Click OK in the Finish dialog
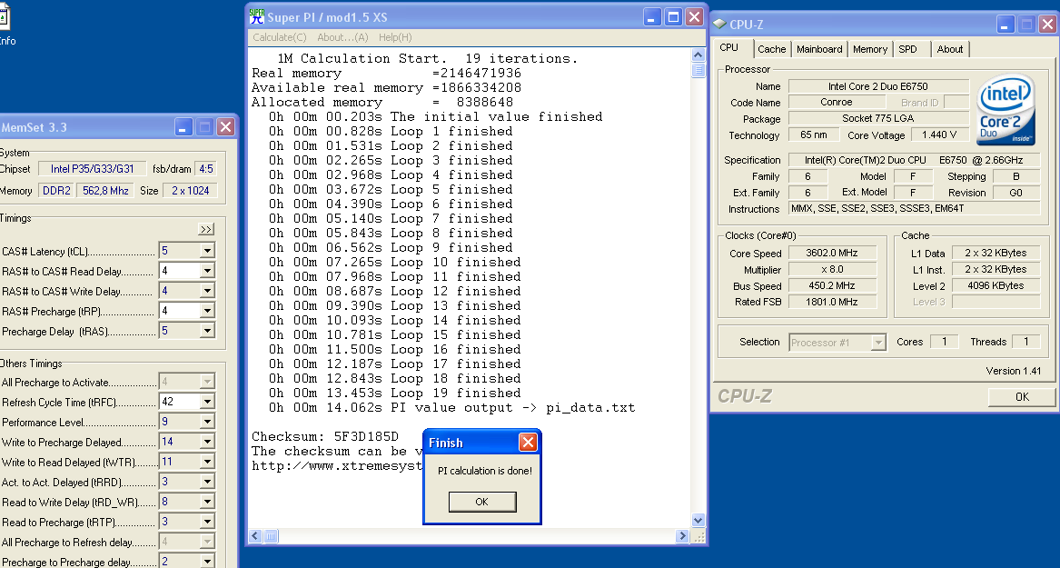This screenshot has width=1060, height=568. click(482, 502)
